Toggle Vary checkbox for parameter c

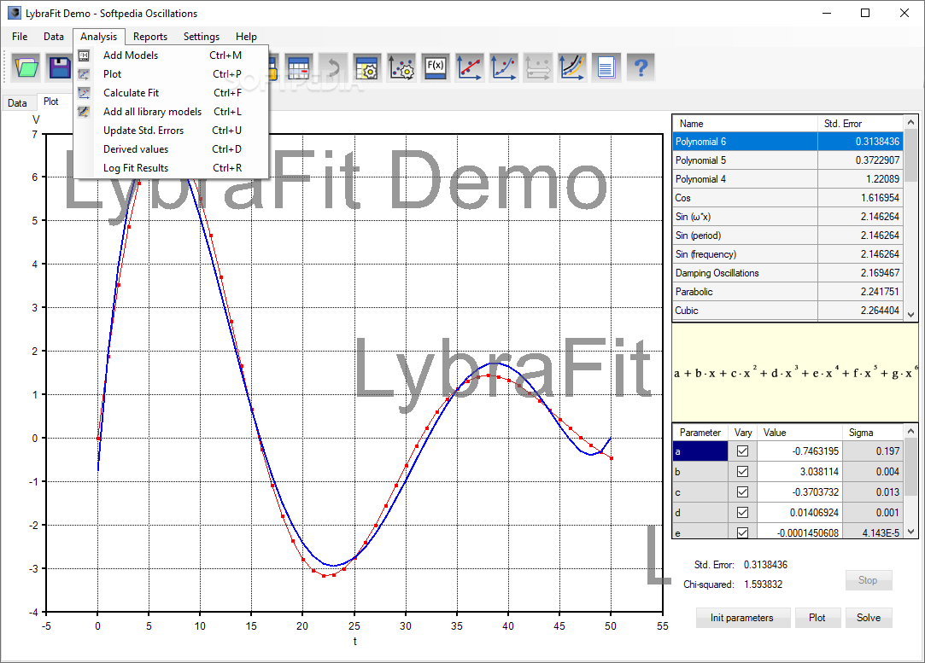click(x=743, y=492)
